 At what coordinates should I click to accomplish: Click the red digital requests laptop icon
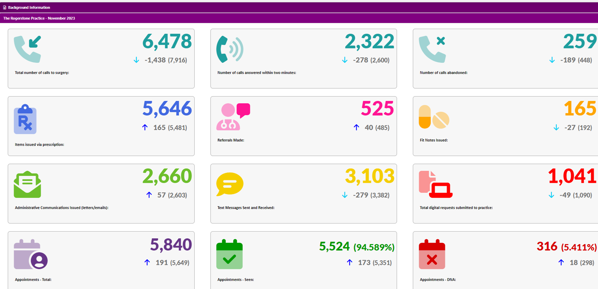pyautogui.click(x=436, y=184)
